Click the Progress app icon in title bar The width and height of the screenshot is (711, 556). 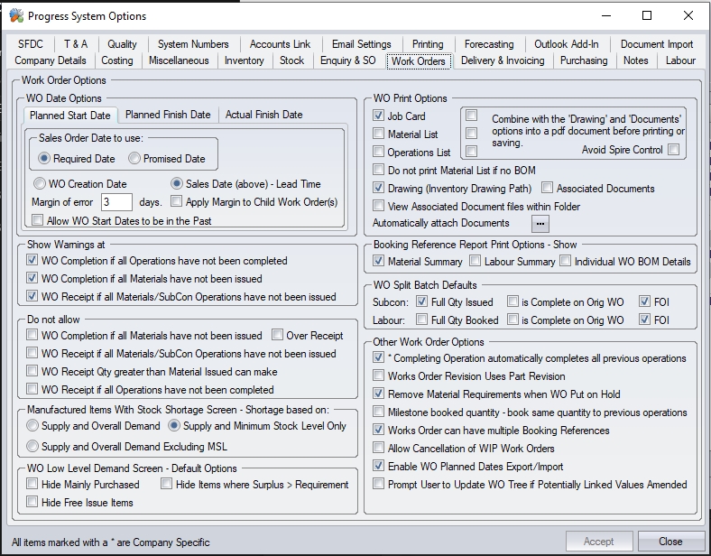pos(15,15)
